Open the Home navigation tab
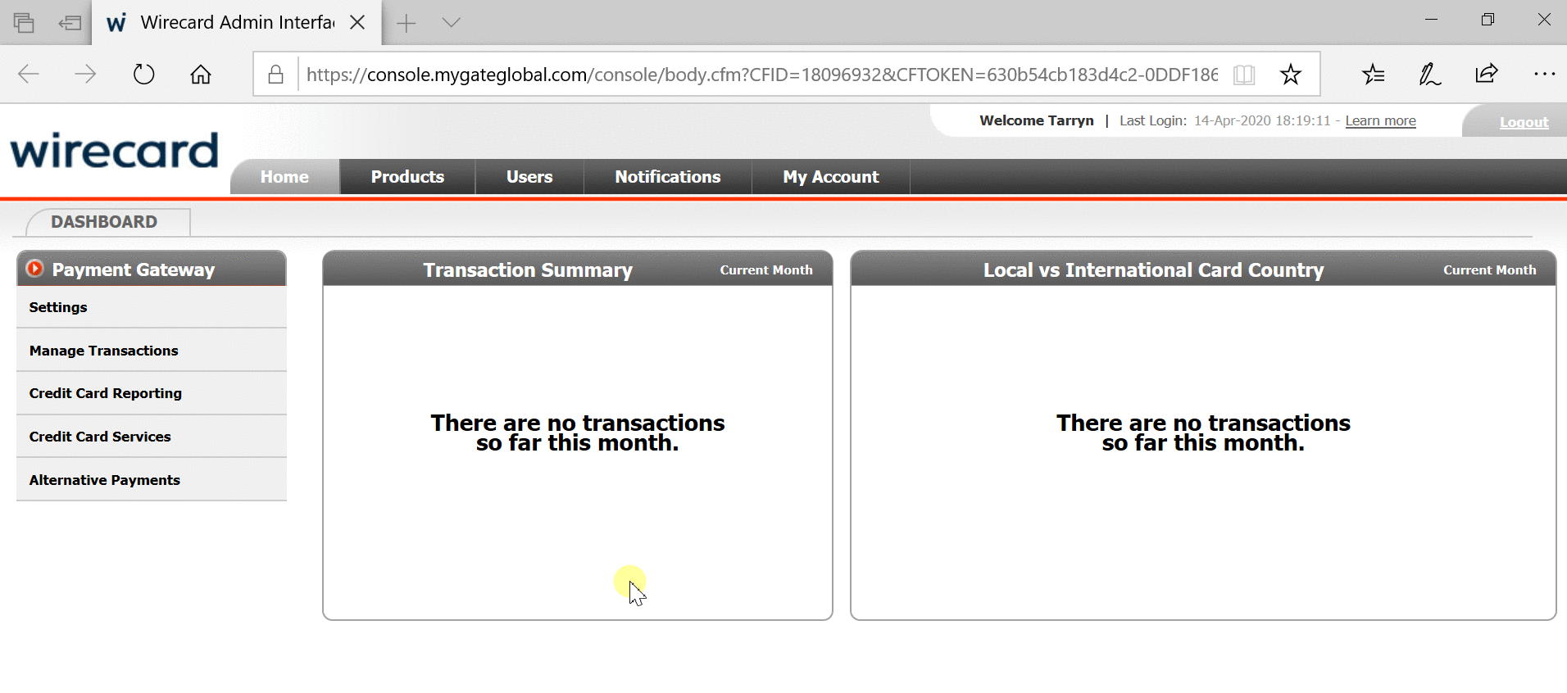The image size is (1567, 693). (284, 177)
